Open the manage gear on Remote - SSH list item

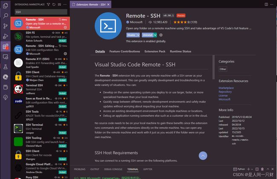(x=65, y=27)
